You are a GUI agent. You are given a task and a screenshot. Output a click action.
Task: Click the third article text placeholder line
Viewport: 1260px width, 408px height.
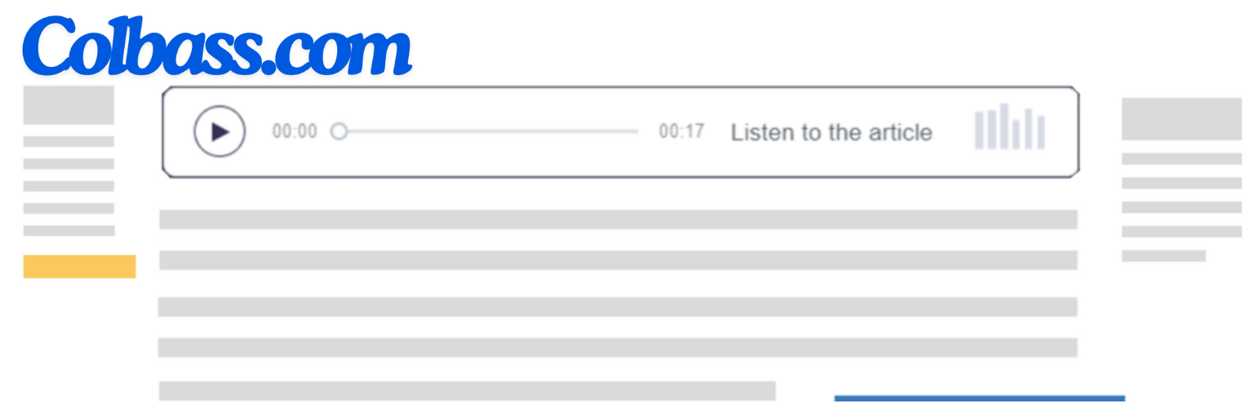coord(618,307)
